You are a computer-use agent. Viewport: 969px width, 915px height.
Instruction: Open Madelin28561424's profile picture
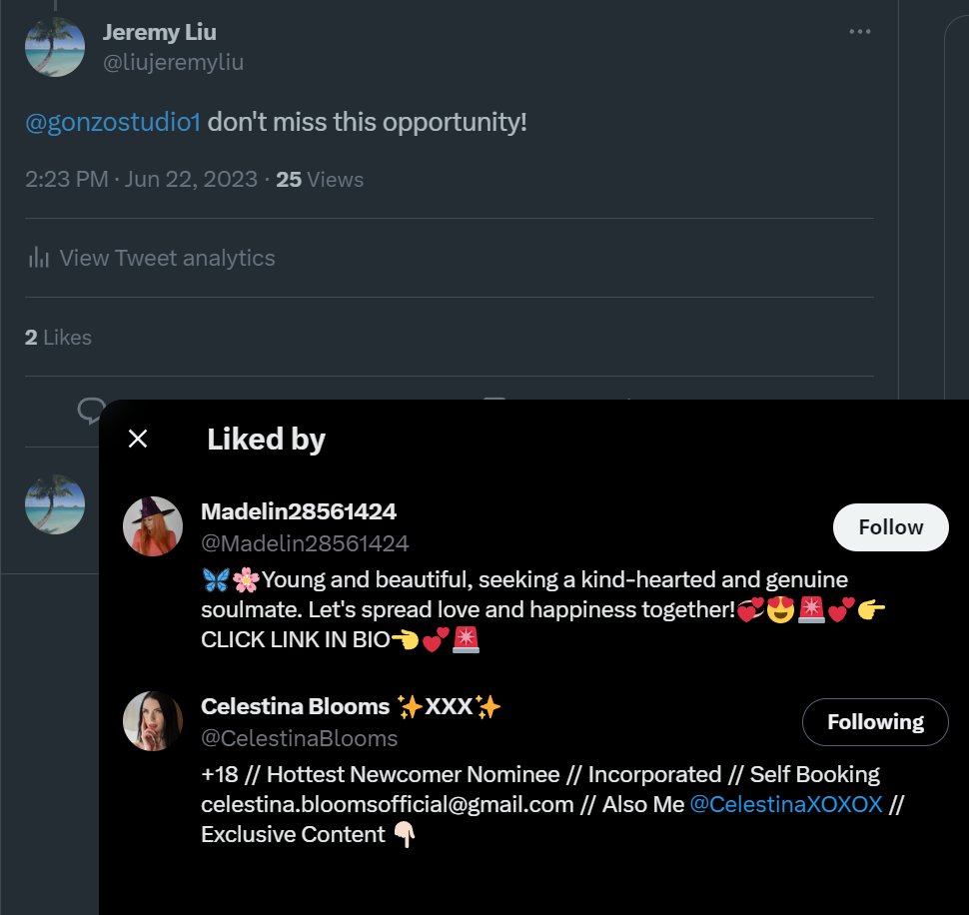pyautogui.click(x=153, y=525)
